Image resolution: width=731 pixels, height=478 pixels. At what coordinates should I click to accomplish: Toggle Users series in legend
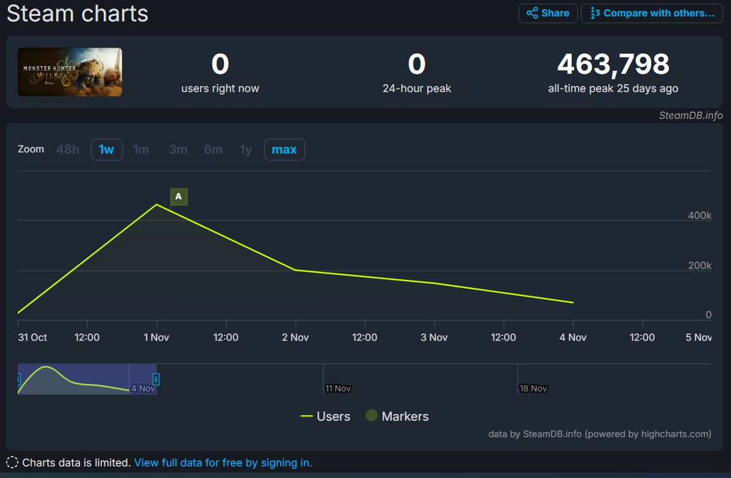point(325,416)
